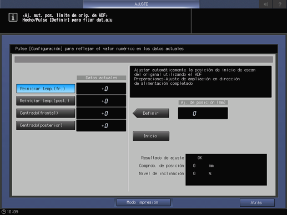Click the speaker sound icon
Viewport: 287px width, 215px height.
point(266,4)
